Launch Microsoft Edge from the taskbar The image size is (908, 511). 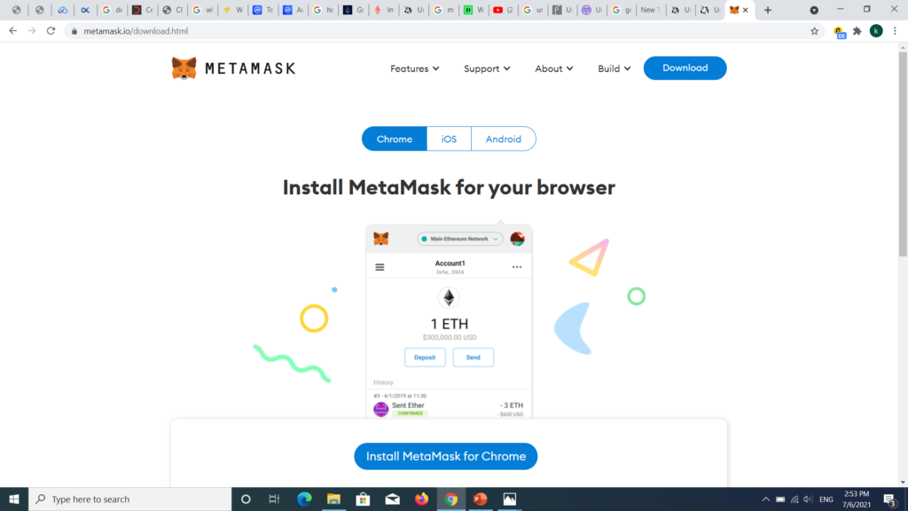[304, 499]
